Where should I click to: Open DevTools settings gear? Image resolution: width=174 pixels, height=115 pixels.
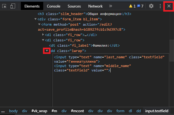pos(151,6)
